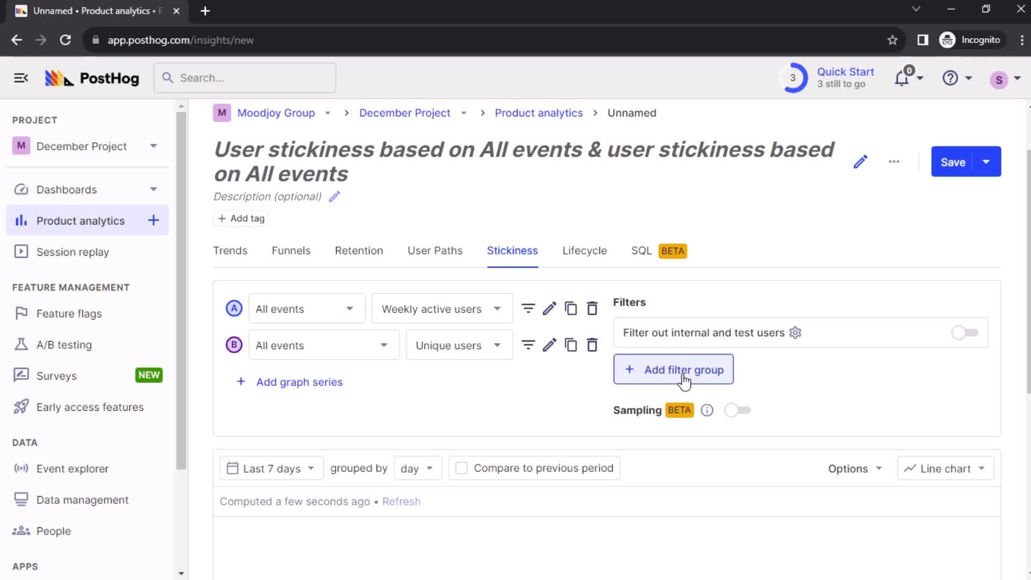
Task: Check the Compare to previous period checkbox
Action: (461, 468)
